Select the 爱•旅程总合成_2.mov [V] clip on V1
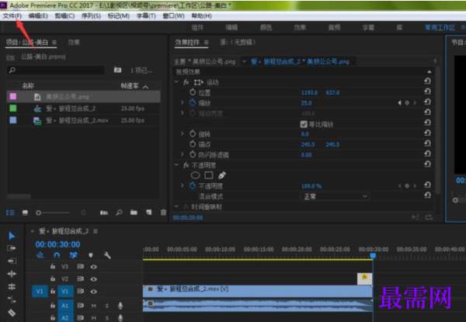The width and height of the screenshot is (466, 322). click(257, 291)
